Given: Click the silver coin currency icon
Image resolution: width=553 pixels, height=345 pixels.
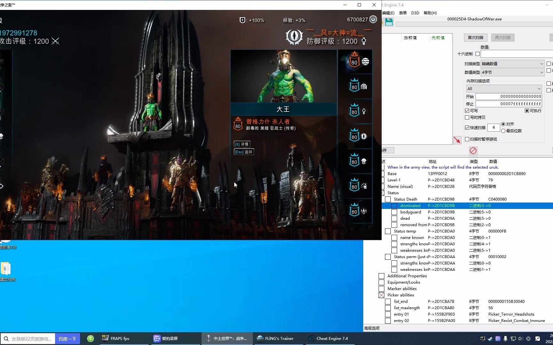Looking at the screenshot, I should [373, 19].
